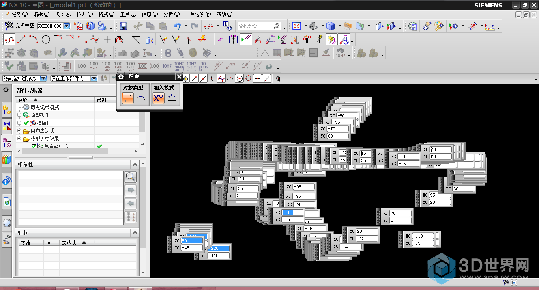Click the Fit view icon
539x290 pixels.
(x=297, y=26)
